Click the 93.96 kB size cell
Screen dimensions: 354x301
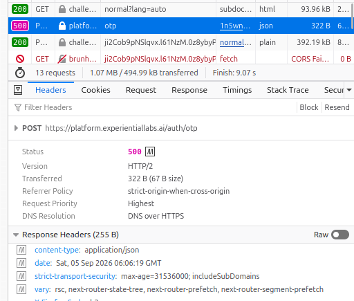(x=310, y=9)
